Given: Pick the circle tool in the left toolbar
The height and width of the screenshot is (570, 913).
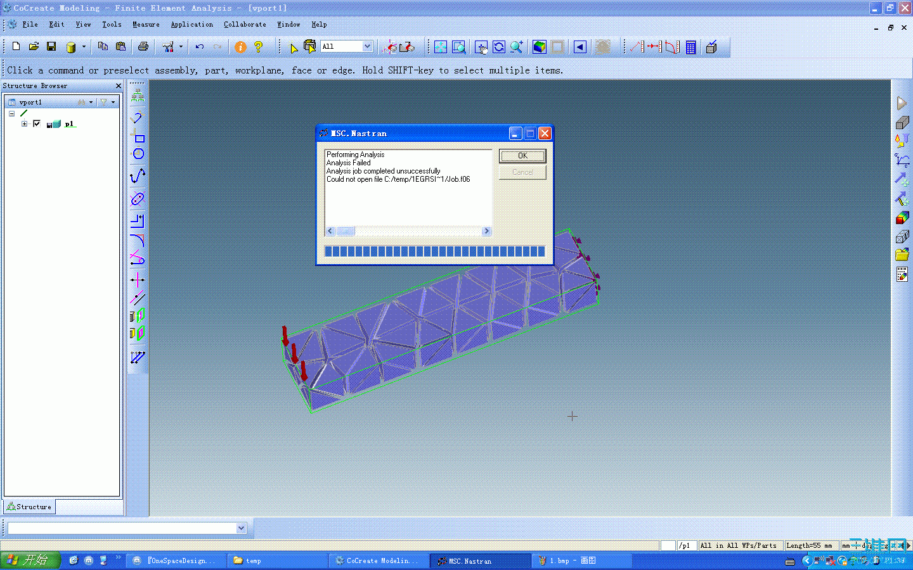Looking at the screenshot, I should 138,153.
